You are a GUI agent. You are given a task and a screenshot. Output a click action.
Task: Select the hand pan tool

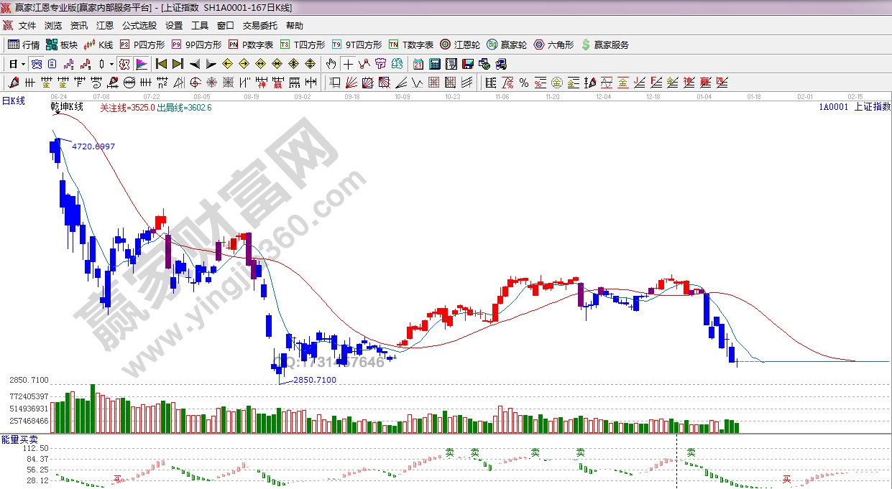331,64
